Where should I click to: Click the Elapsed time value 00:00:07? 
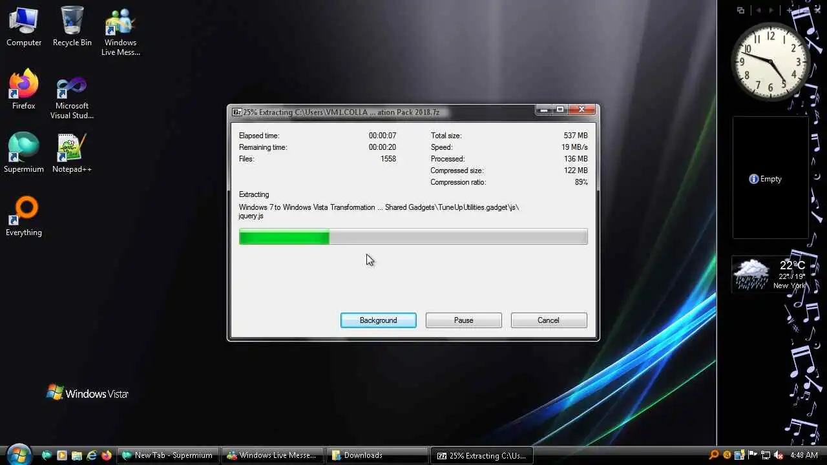(x=382, y=136)
